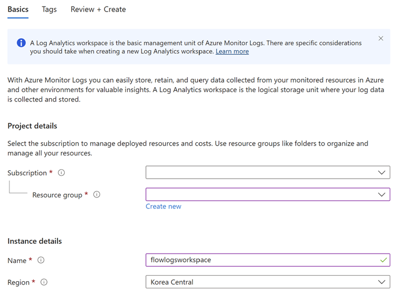Viewport: 398px width, 295px height.
Task: Open the Region dropdown showing Korea Central
Action: pos(268,282)
